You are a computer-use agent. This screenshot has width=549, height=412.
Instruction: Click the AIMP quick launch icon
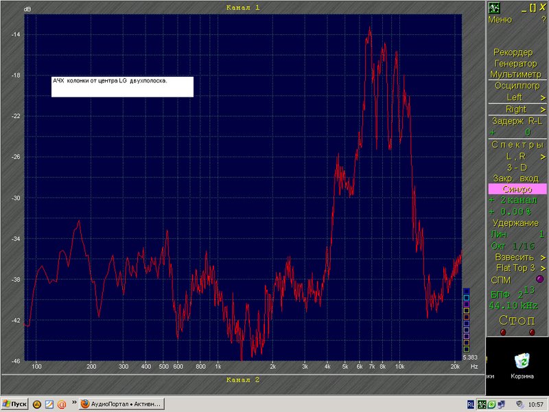[x=37, y=404]
